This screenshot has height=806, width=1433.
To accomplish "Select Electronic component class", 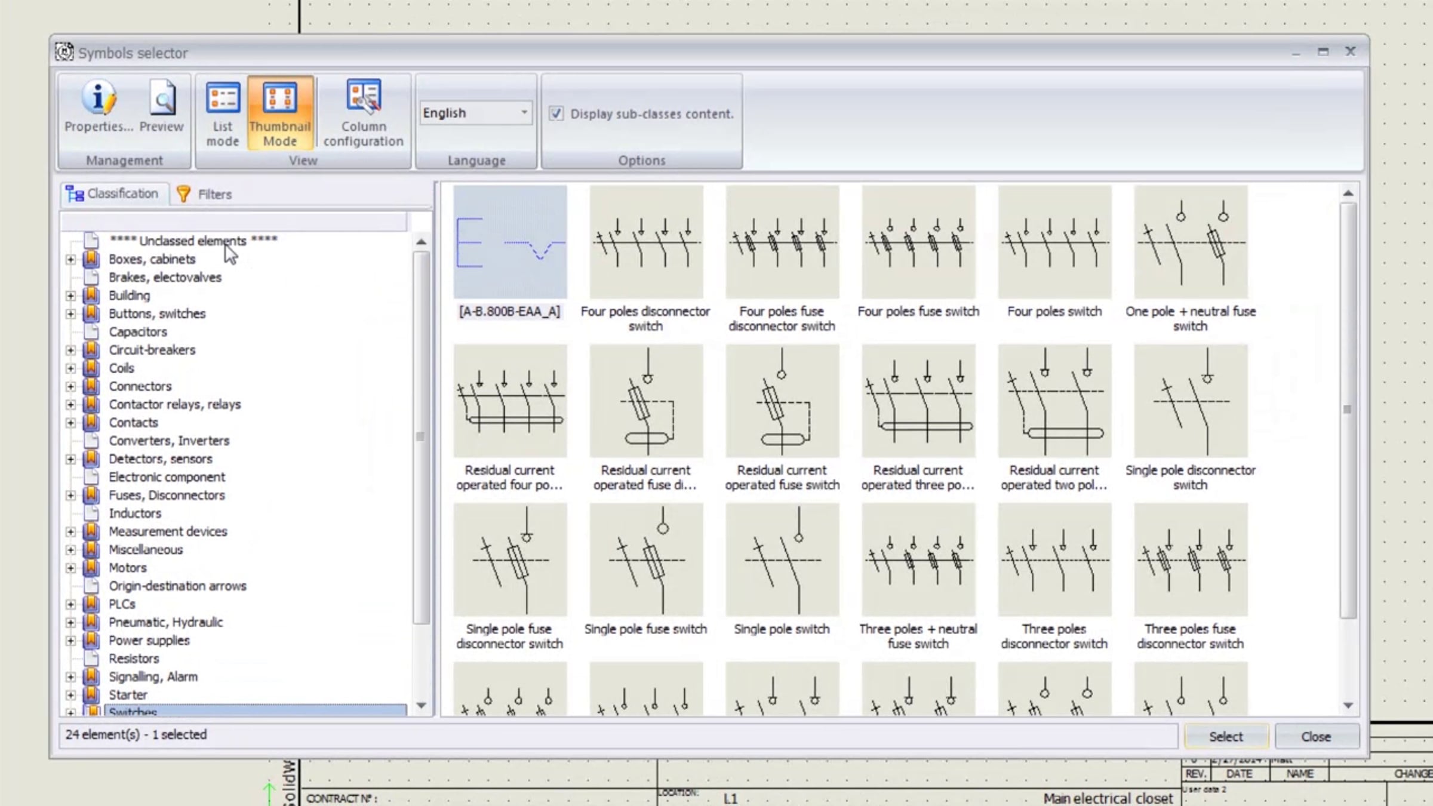I will point(167,477).
